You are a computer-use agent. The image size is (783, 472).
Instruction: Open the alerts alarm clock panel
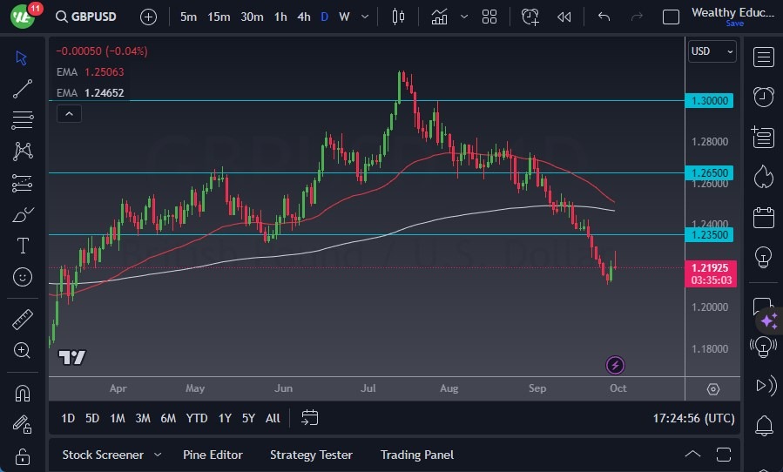(764, 96)
